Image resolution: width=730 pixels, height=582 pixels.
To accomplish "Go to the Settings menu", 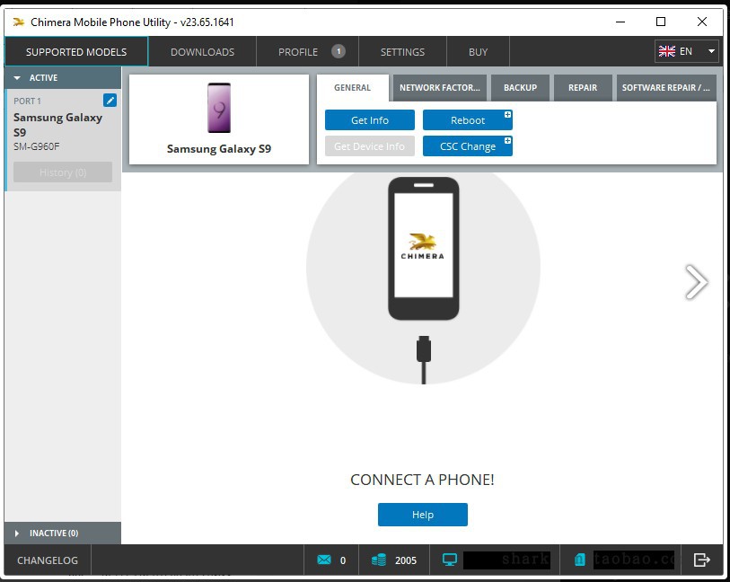I will tap(402, 52).
